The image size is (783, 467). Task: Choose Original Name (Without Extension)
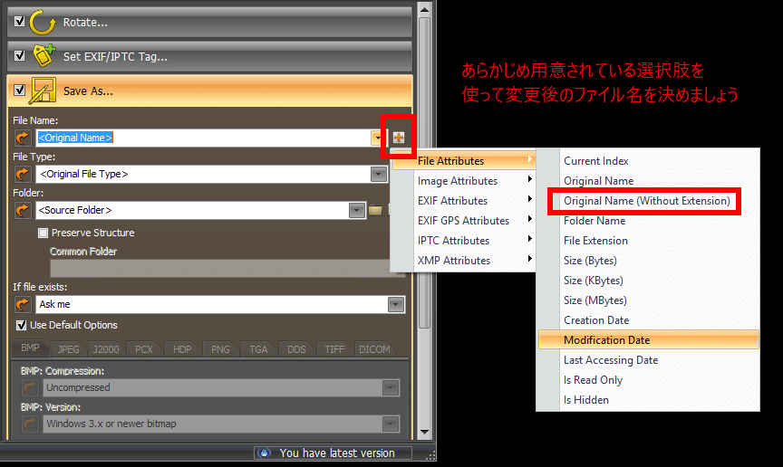click(x=645, y=201)
